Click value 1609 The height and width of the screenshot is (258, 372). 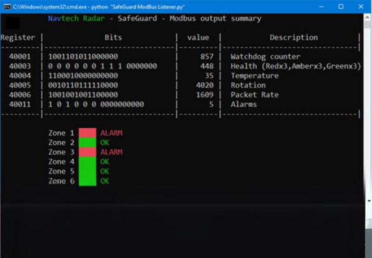coord(205,95)
